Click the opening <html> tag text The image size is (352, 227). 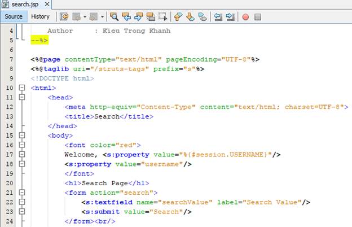[x=43, y=88]
